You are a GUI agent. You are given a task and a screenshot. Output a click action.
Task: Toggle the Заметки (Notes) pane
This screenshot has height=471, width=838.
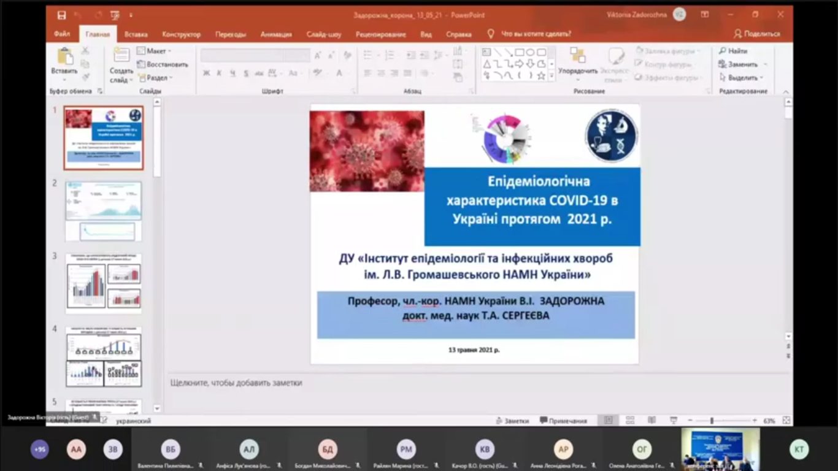coord(512,421)
